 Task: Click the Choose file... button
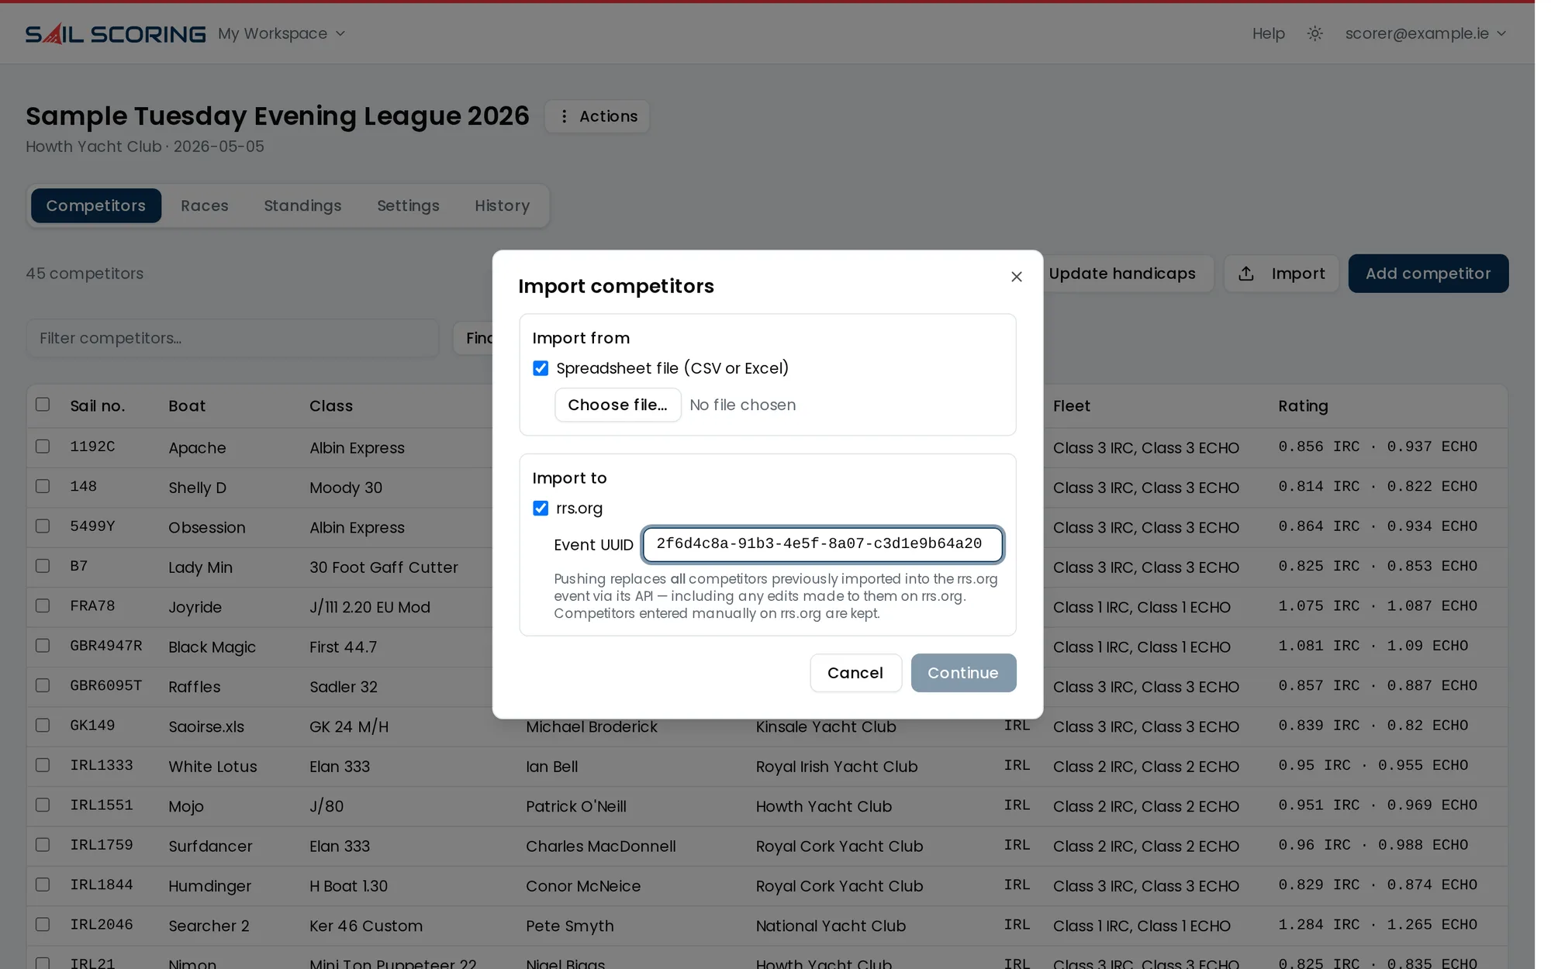(x=617, y=405)
